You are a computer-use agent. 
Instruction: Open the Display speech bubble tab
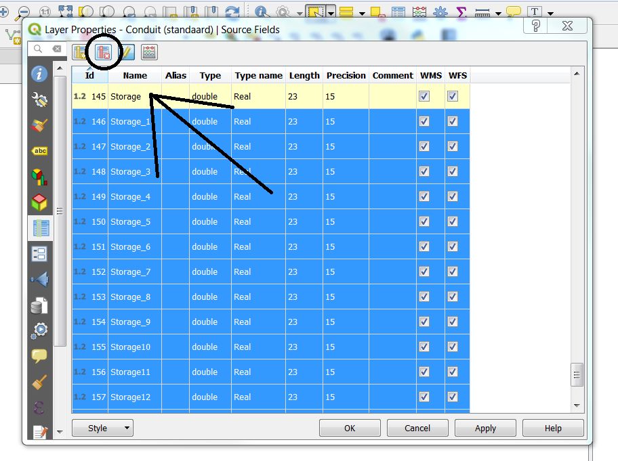click(x=39, y=356)
